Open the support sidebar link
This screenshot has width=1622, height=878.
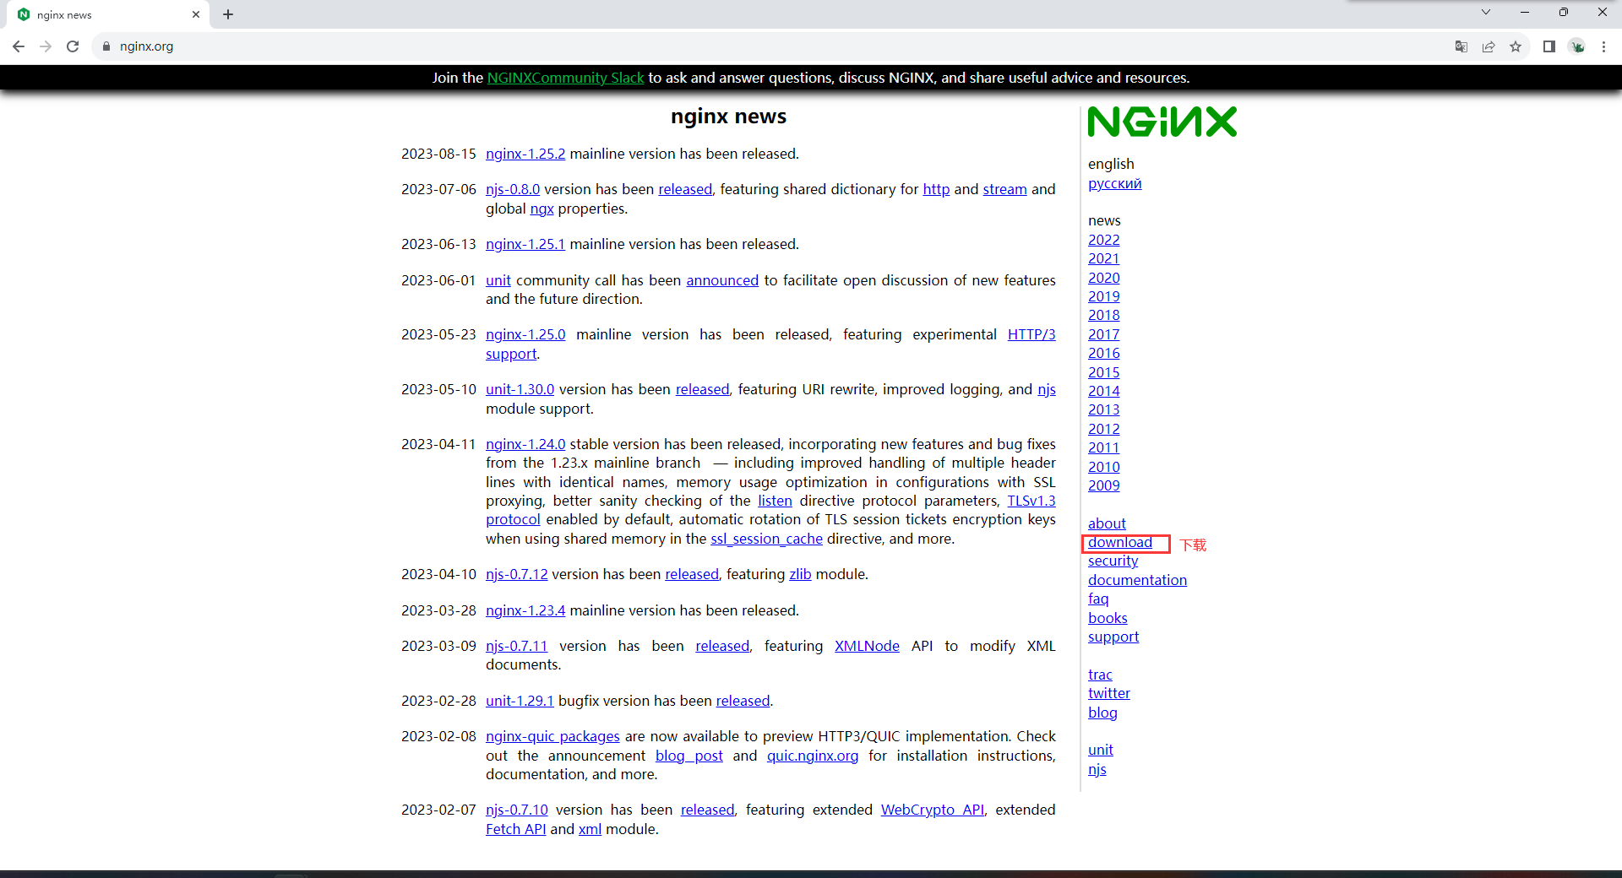[1113, 637]
